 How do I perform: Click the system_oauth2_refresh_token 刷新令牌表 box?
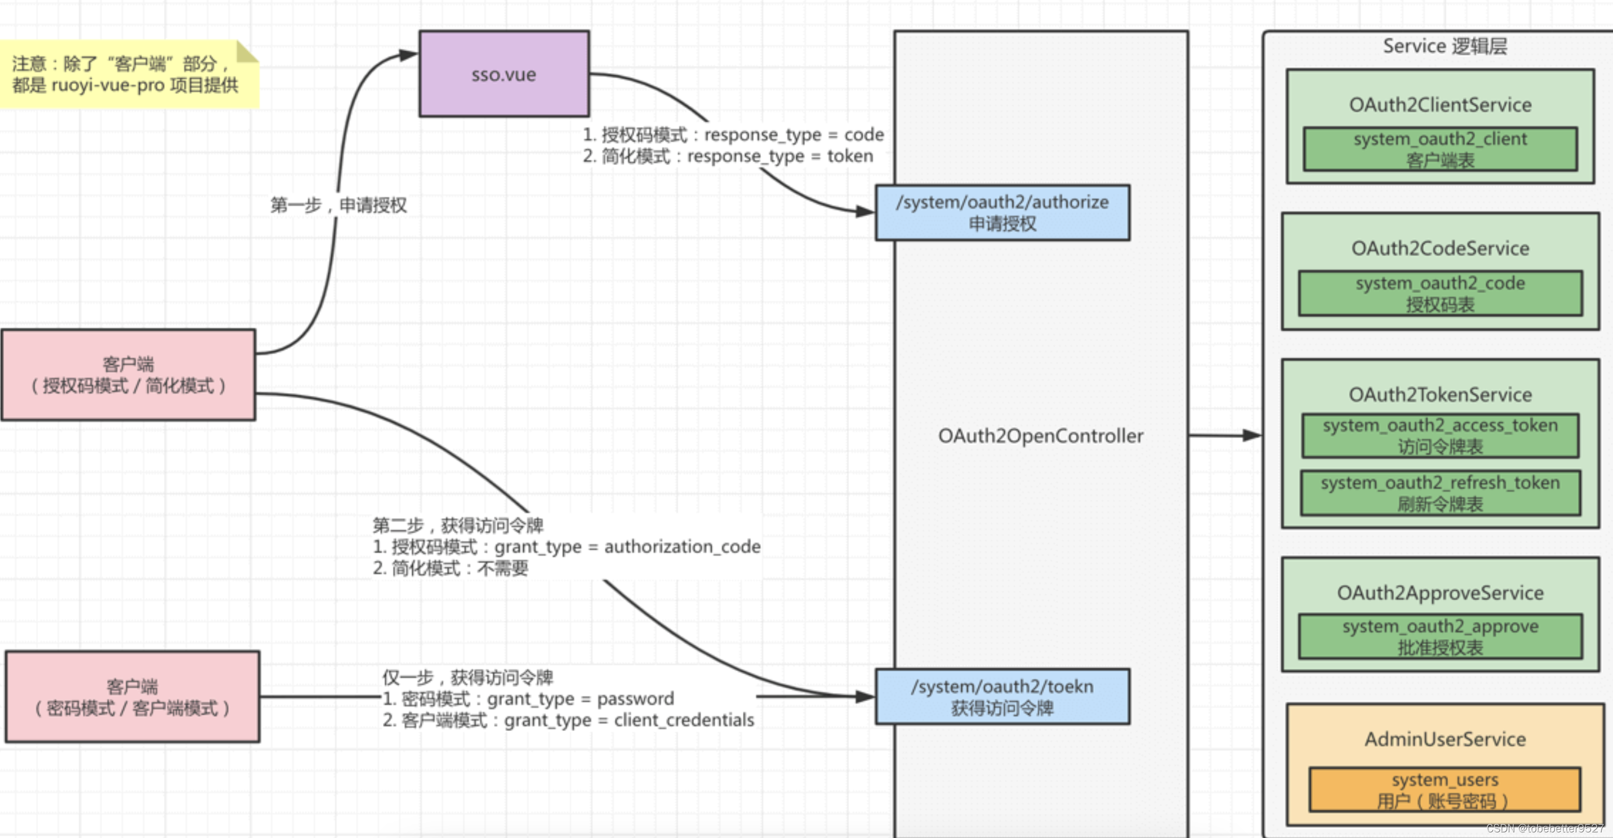click(x=1440, y=493)
